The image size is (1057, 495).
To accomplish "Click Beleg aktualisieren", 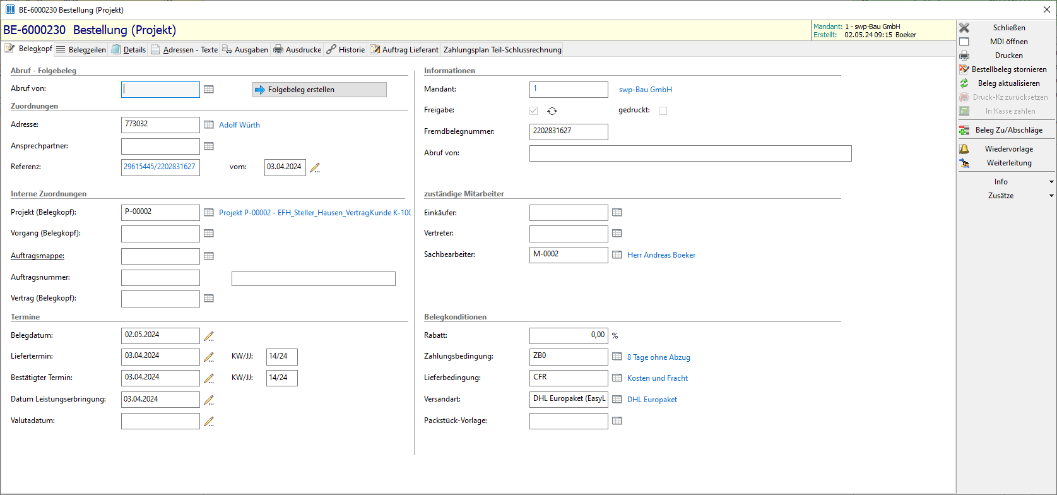I will [1007, 83].
